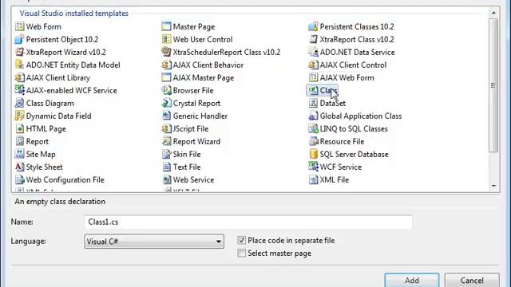Pick the Dynamic Data Field icon
511x287 pixels.
click(x=19, y=116)
